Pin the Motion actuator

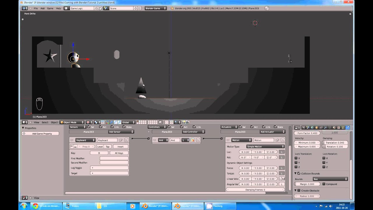277,140
